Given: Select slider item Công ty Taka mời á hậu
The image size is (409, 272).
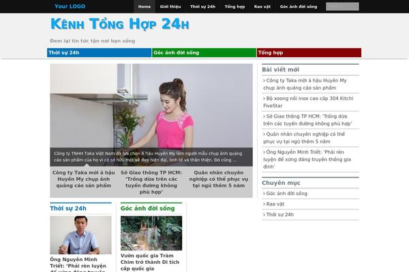Looking at the screenshot, I should coord(84,179).
